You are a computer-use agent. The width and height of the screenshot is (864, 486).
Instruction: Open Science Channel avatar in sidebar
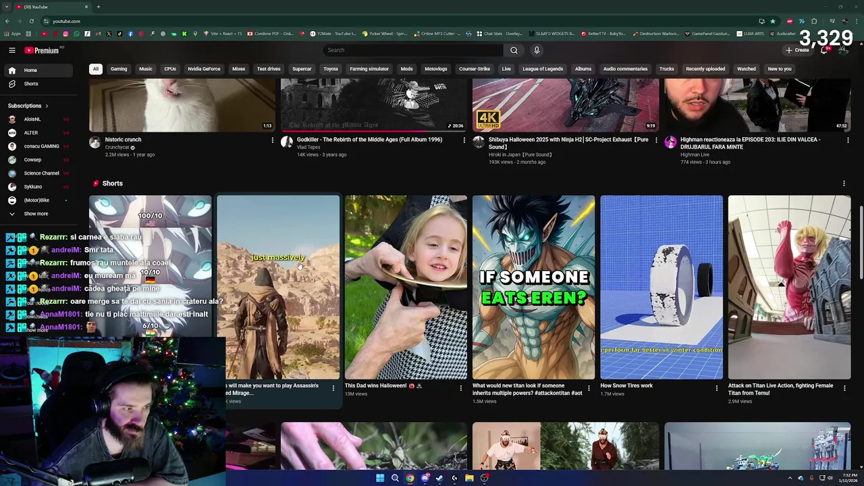click(x=12, y=173)
